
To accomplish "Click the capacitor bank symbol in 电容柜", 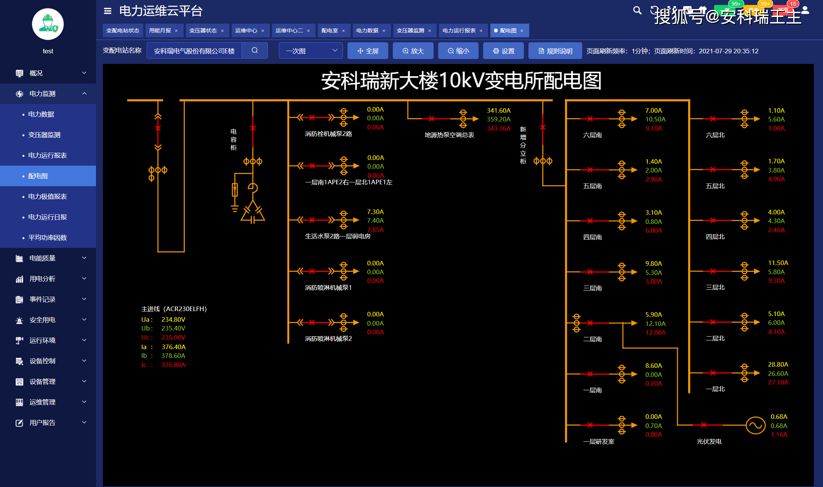I will tap(253, 212).
